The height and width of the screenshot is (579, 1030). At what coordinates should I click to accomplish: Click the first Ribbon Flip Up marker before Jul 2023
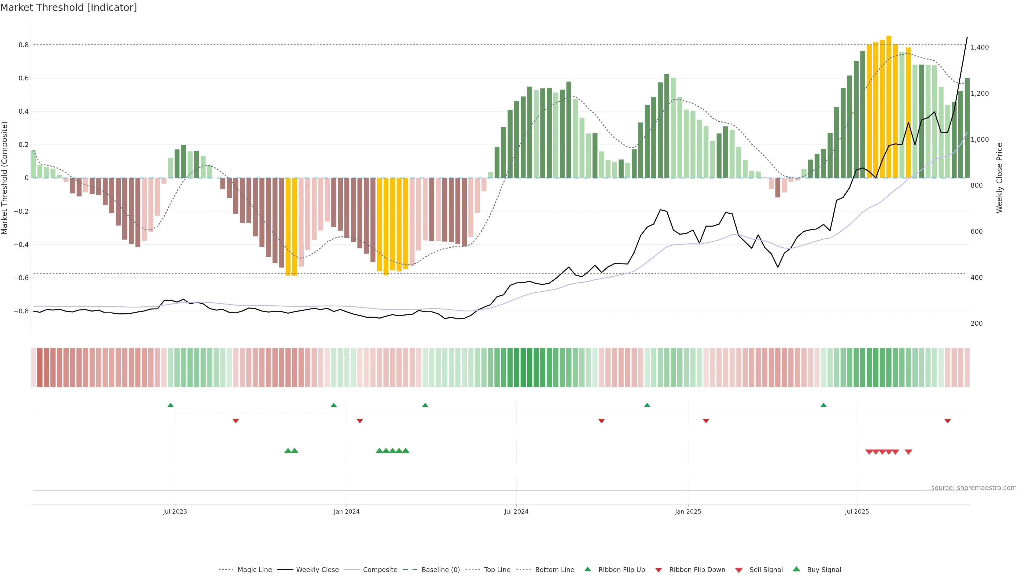(x=170, y=405)
